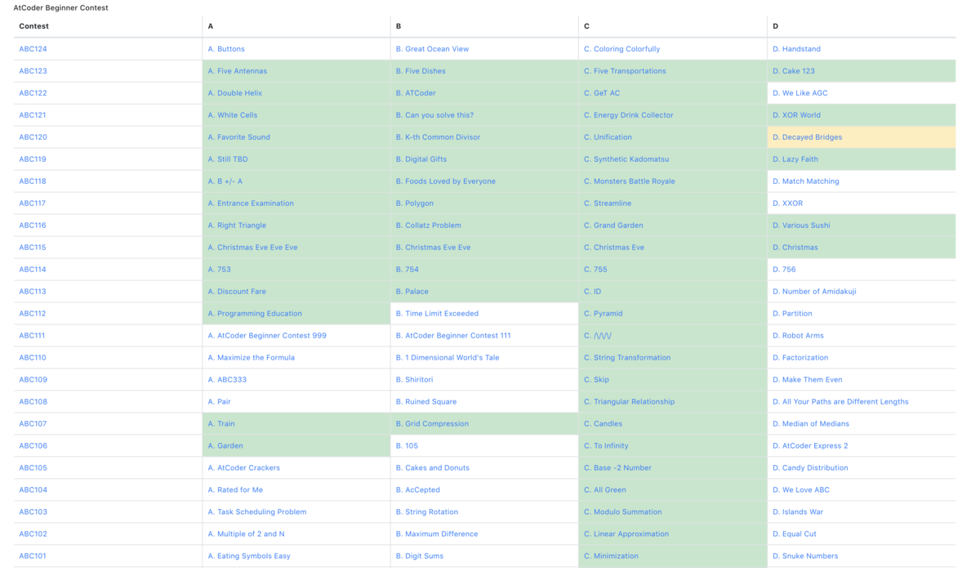Open problem A. Entrance Examination
Image resolution: width=980 pixels, height=568 pixels.
coord(250,203)
